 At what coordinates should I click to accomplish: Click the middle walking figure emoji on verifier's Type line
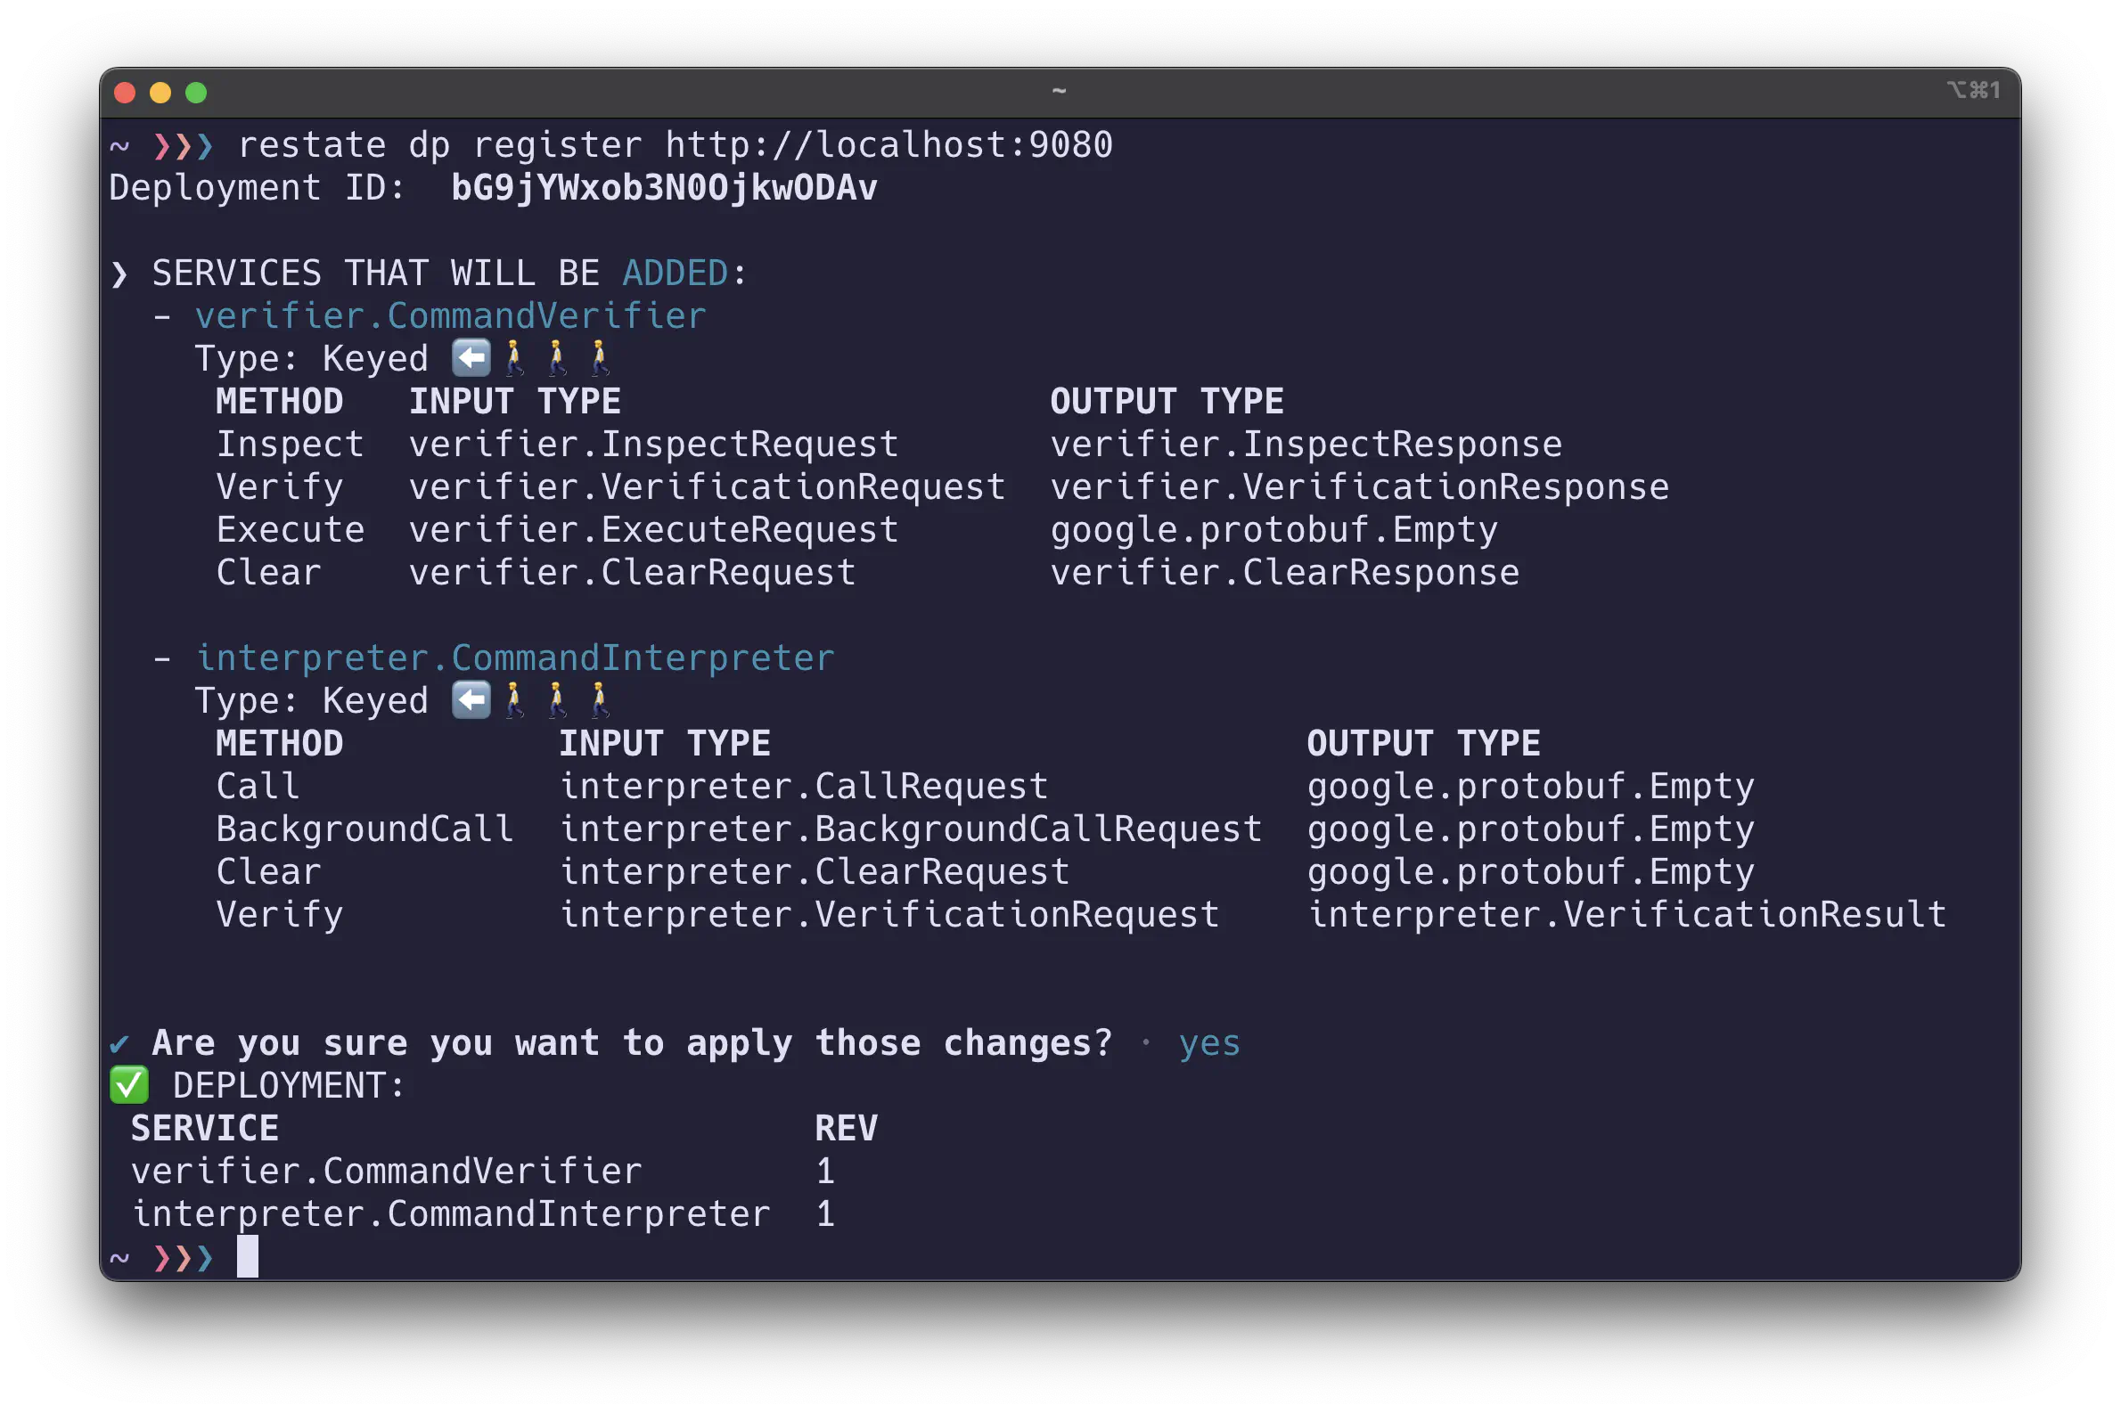pos(555,357)
